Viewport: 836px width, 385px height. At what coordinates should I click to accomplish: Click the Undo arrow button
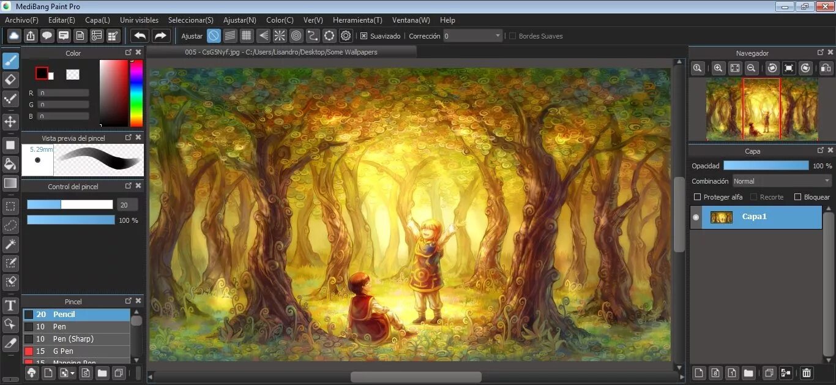tap(140, 36)
